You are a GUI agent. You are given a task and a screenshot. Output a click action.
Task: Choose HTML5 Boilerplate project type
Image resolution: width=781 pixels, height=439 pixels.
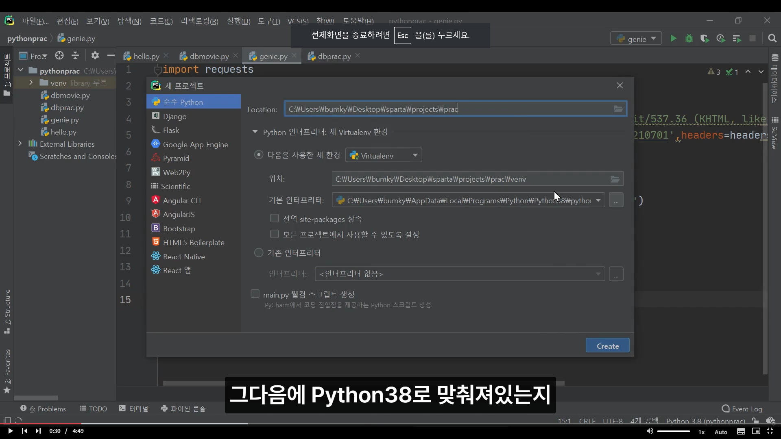pyautogui.click(x=194, y=242)
